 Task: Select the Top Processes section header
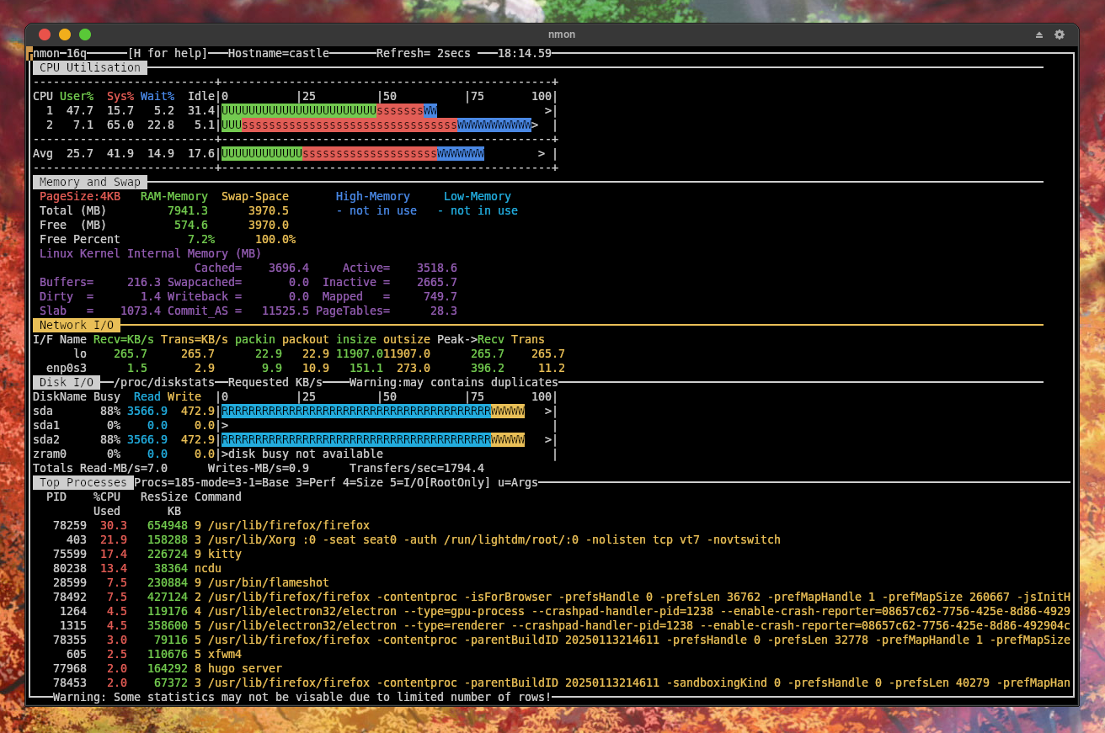(83, 482)
